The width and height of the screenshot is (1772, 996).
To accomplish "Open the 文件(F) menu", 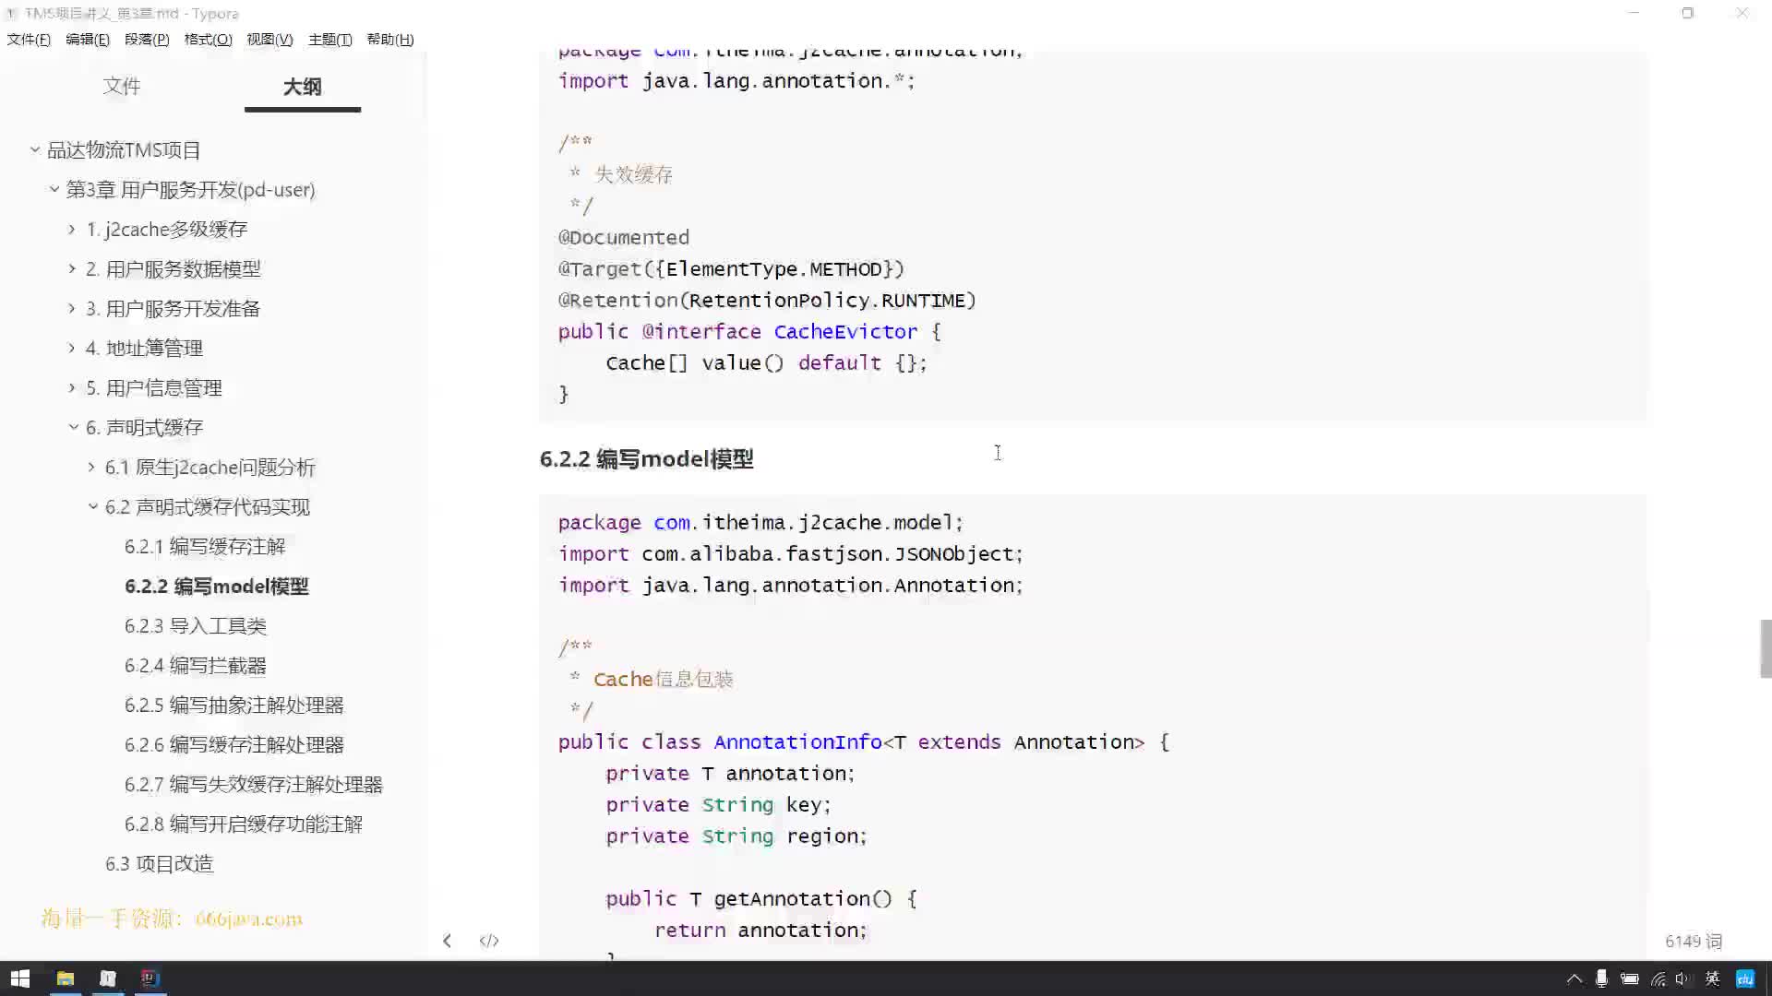I will click(x=29, y=39).
